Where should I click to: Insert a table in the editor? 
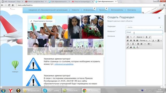click(149, 44)
